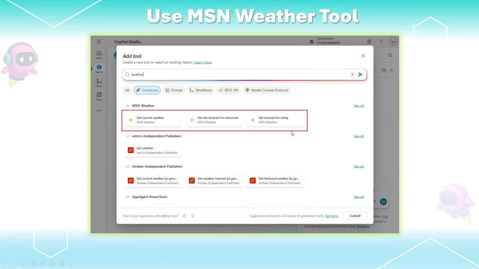Open the See terms link in dialog footer
479x269 pixels.
[332, 216]
